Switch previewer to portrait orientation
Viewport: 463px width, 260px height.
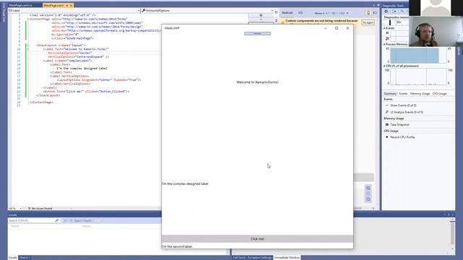click(x=368, y=13)
